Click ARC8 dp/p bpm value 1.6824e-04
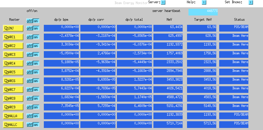The height and width of the screenshot is (130, 263). (61, 98)
